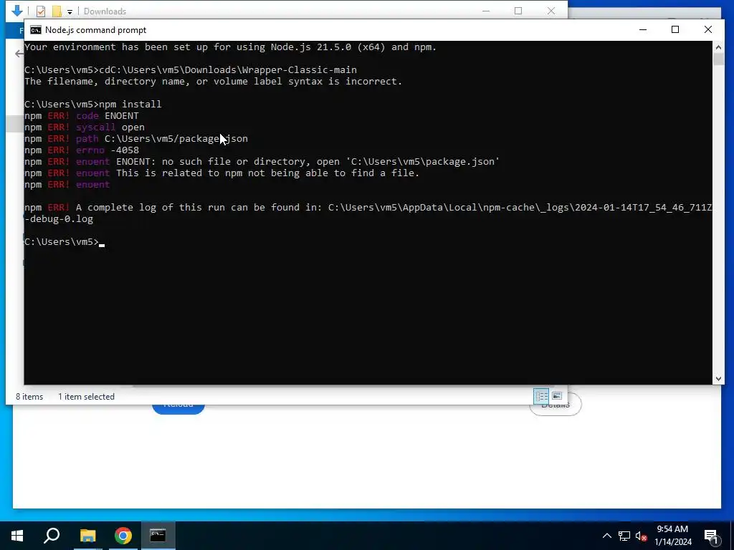Image resolution: width=734 pixels, height=550 pixels.
Task: Maximize the Node.js command prompt window
Action: pyautogui.click(x=675, y=29)
